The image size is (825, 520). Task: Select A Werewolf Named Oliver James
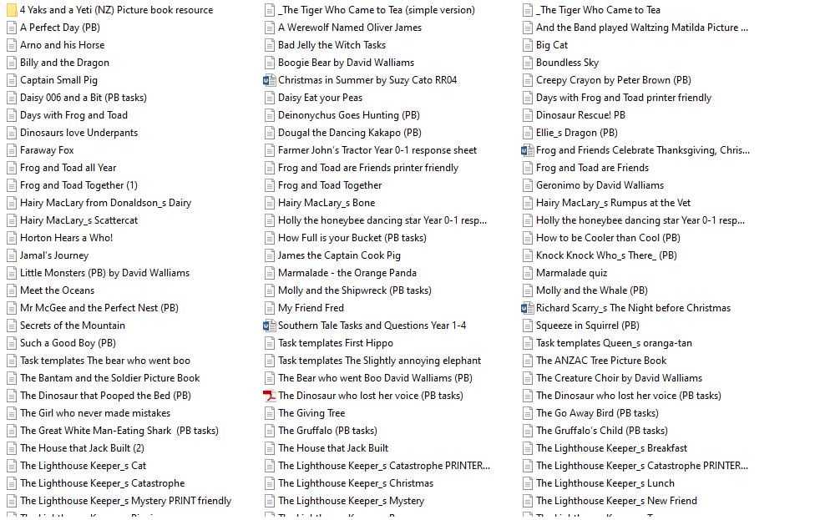(x=350, y=28)
